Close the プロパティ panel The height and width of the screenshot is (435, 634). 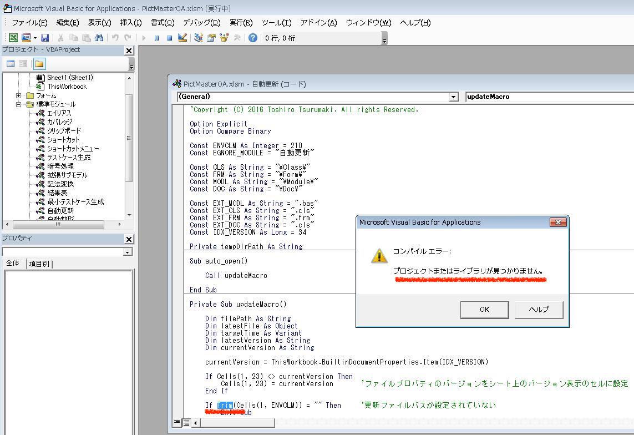point(129,239)
